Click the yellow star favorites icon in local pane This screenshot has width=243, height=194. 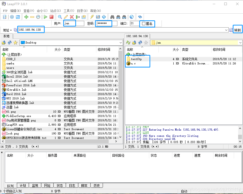15,43
